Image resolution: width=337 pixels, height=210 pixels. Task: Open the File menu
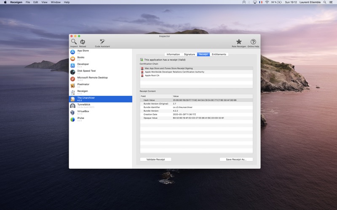pyautogui.click(x=28, y=2)
